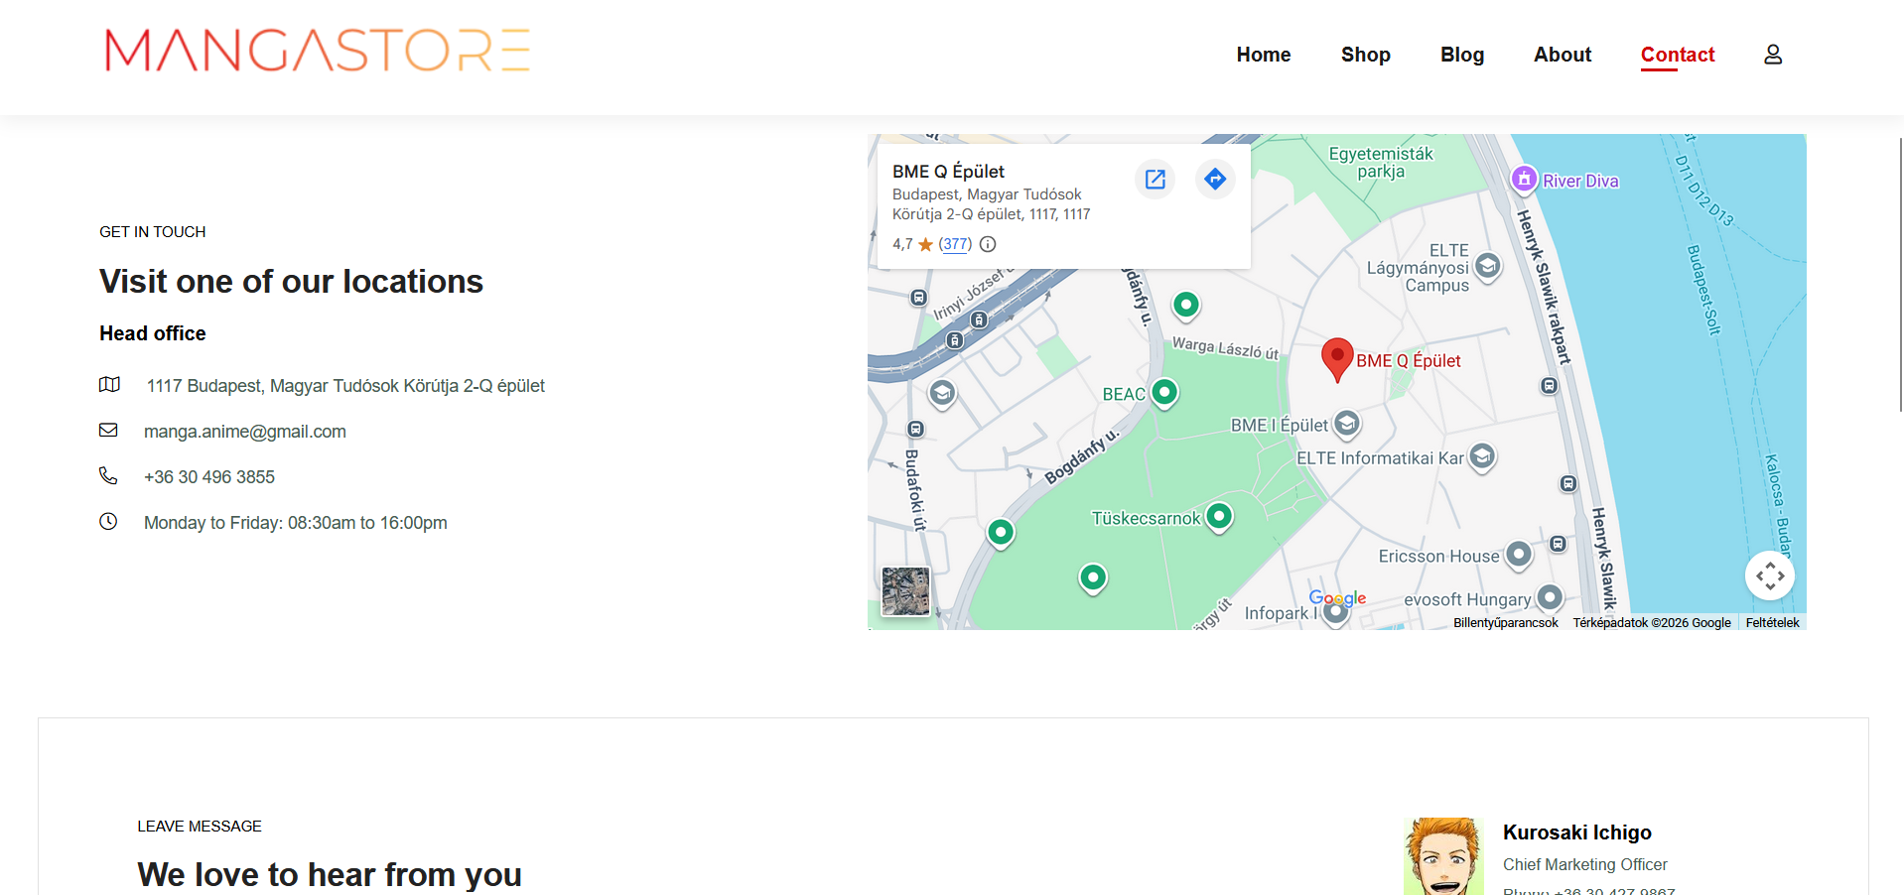Select the Tüskecsarnok map marker

pos(1219,516)
